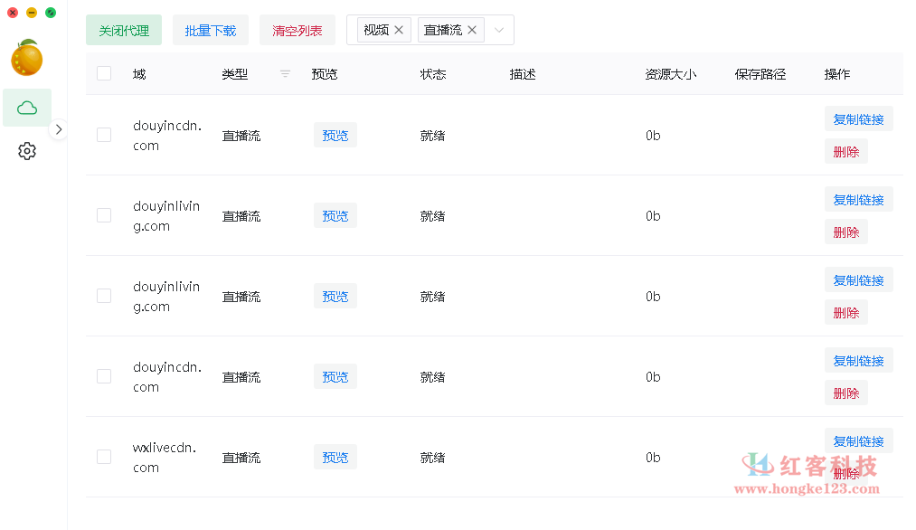Preview the second douyinliving.com stream
This screenshot has height=530, width=916.
pos(335,297)
